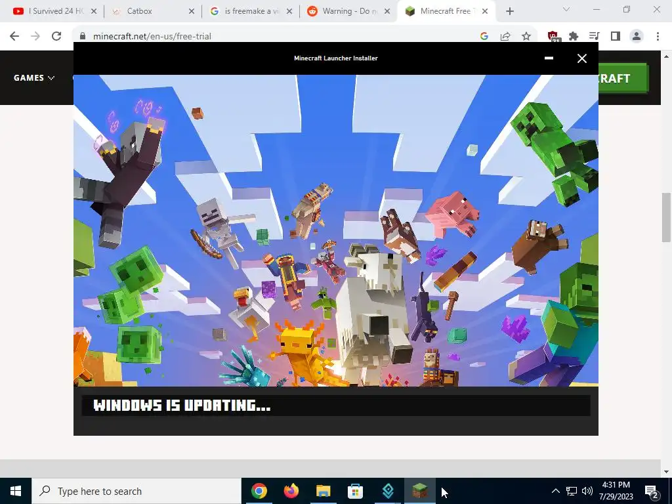Click the Google icon in address bar

(x=484, y=36)
